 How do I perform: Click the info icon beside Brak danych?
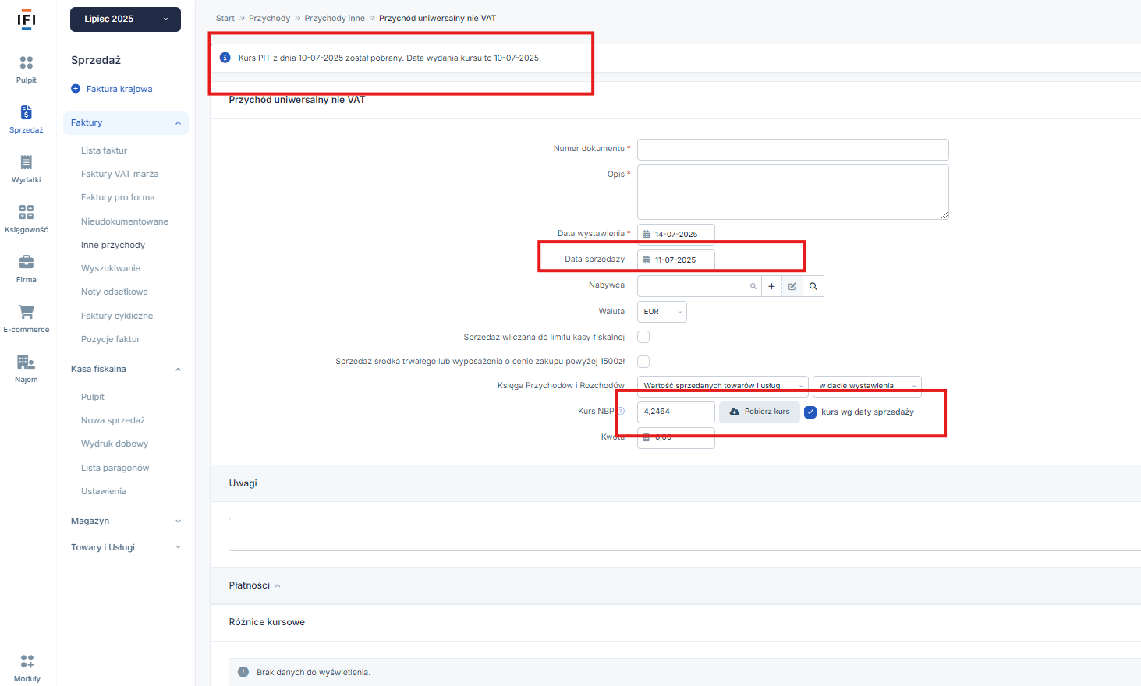coord(243,672)
